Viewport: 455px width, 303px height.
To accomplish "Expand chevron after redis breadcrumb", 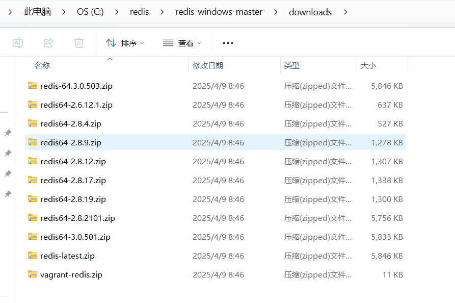I will click(x=162, y=12).
